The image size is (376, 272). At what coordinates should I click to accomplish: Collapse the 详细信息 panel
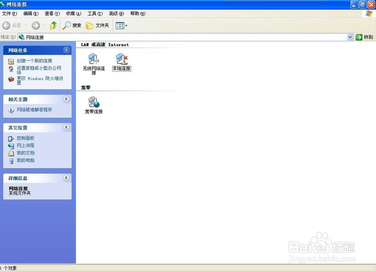pos(67,178)
